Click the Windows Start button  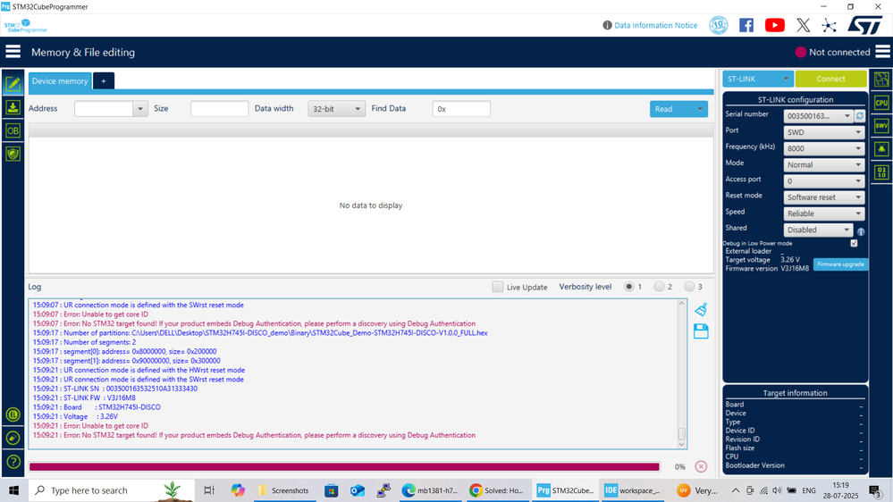click(13, 490)
